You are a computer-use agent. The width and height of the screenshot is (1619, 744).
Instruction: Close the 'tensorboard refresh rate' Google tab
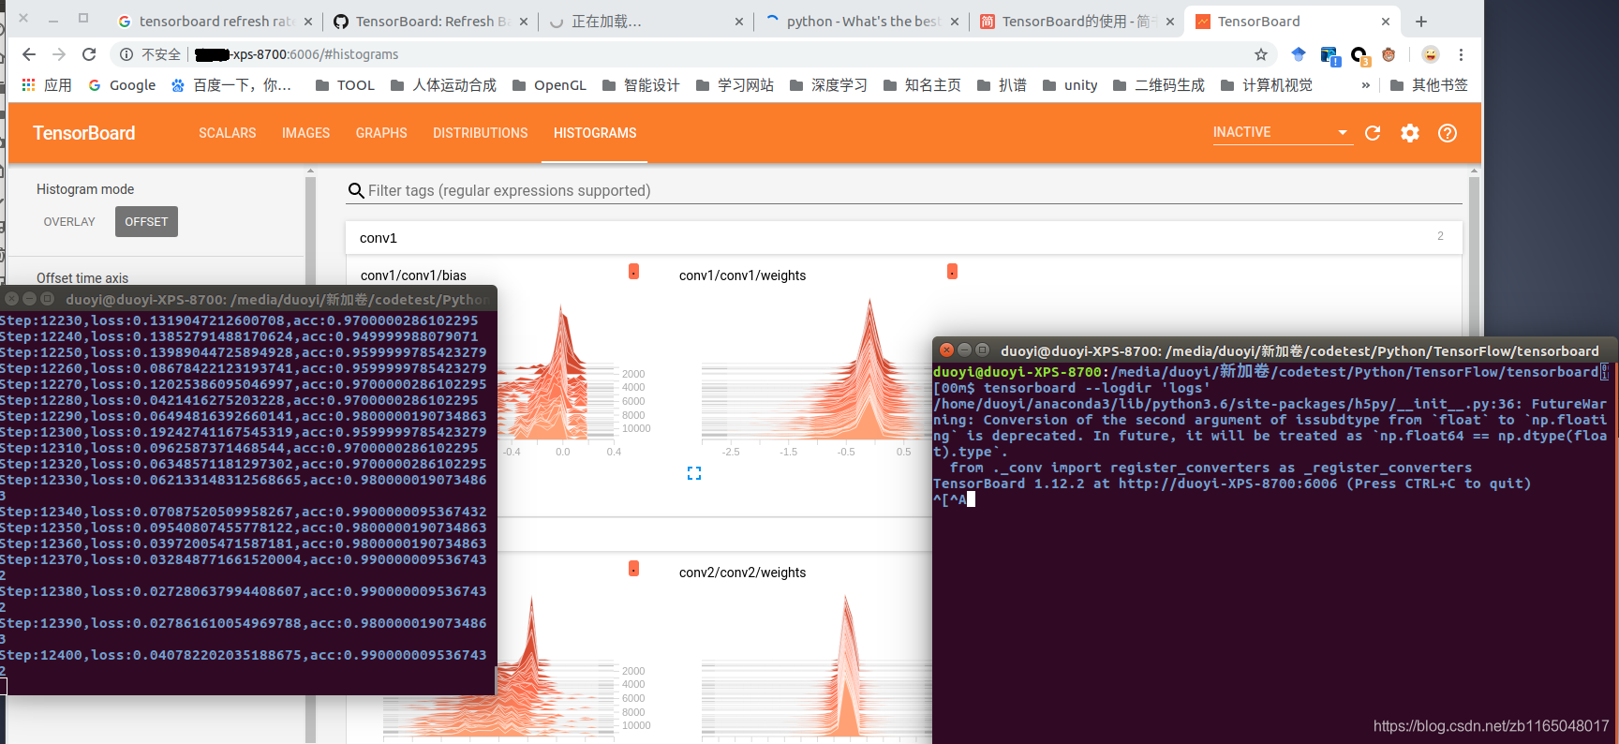tap(308, 21)
